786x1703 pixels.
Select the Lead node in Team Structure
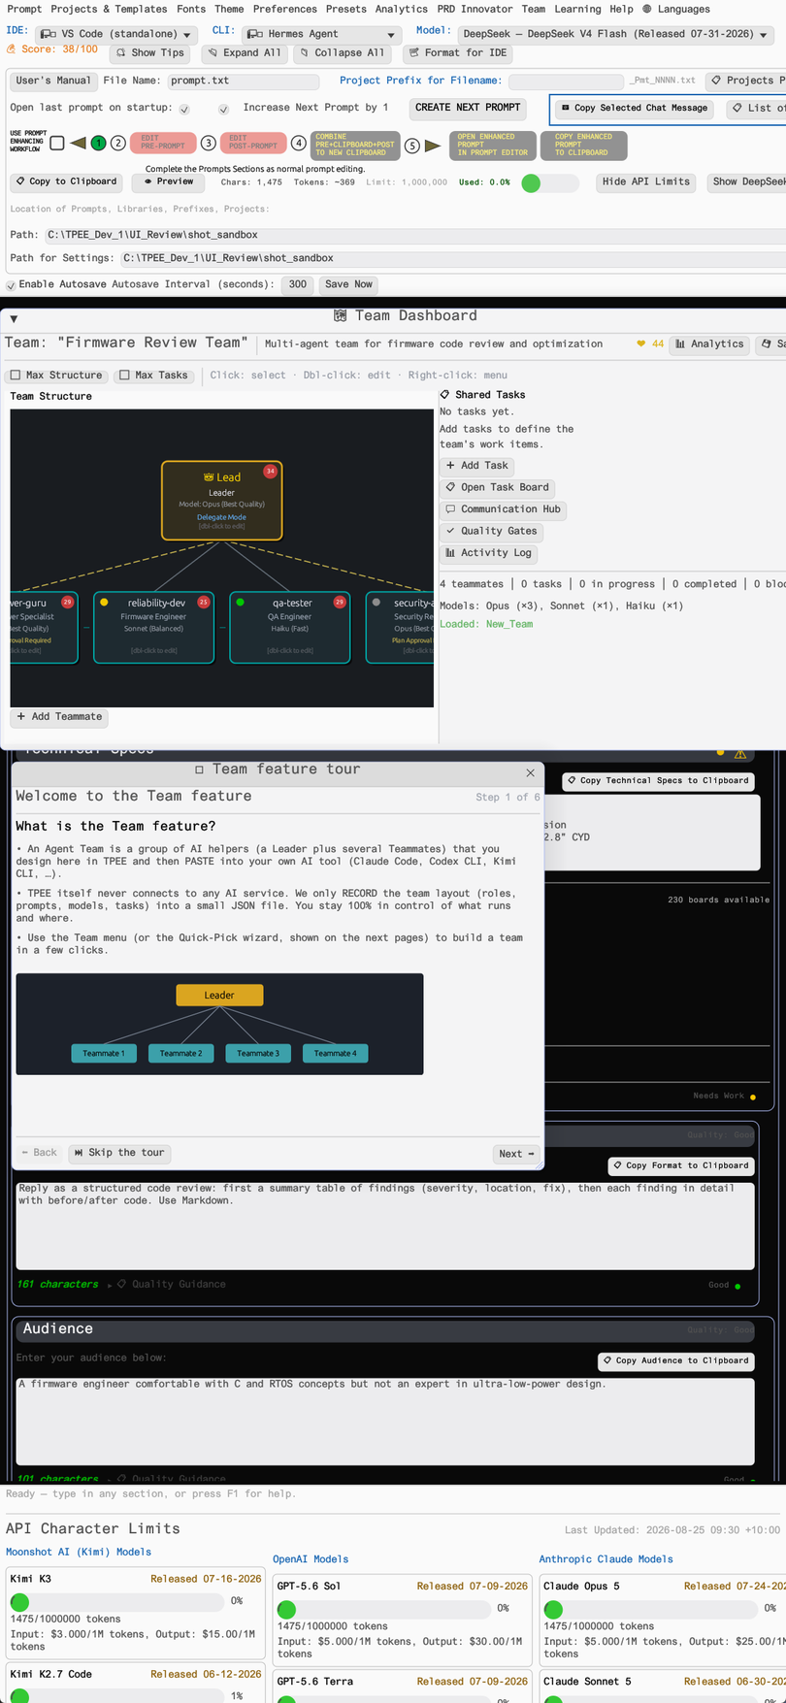[x=222, y=500]
